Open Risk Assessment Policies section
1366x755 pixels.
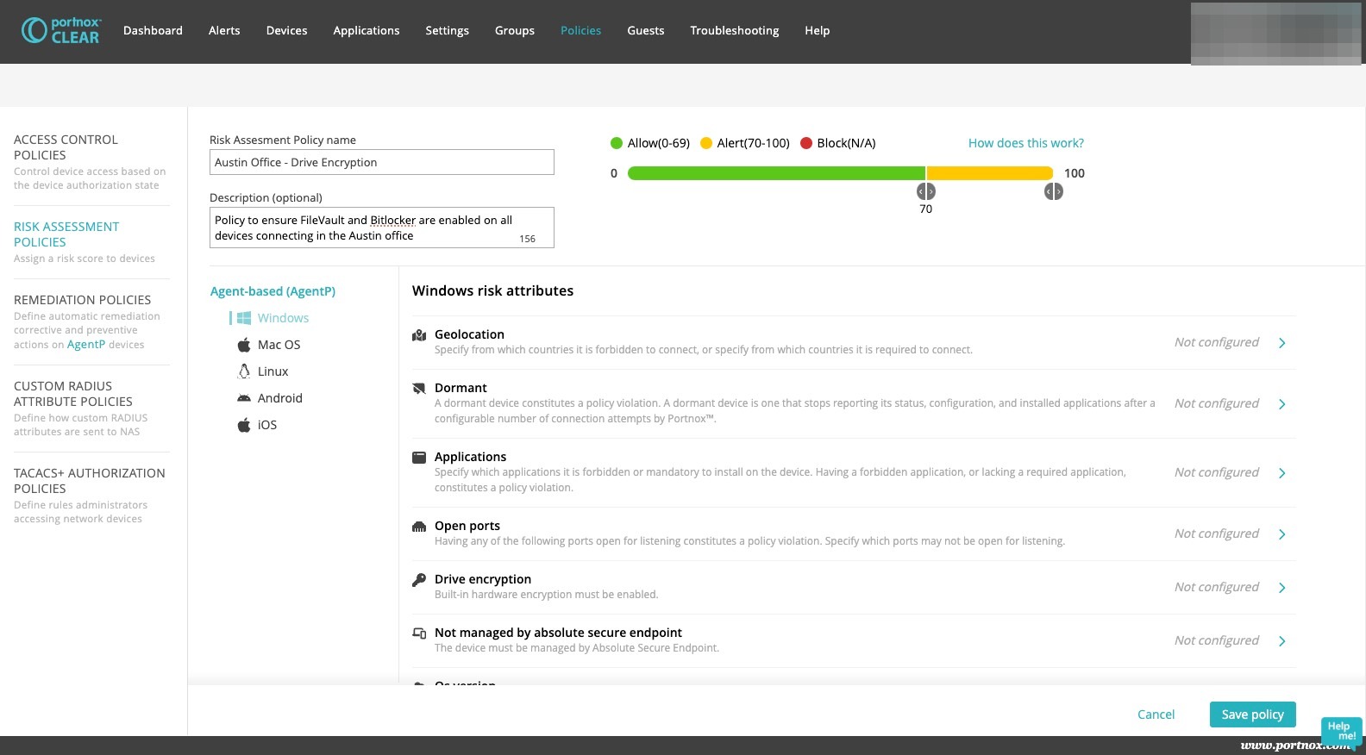coord(66,234)
